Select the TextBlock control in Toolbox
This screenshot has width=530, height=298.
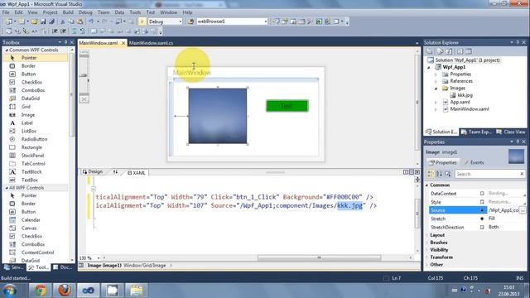pyautogui.click(x=31, y=171)
